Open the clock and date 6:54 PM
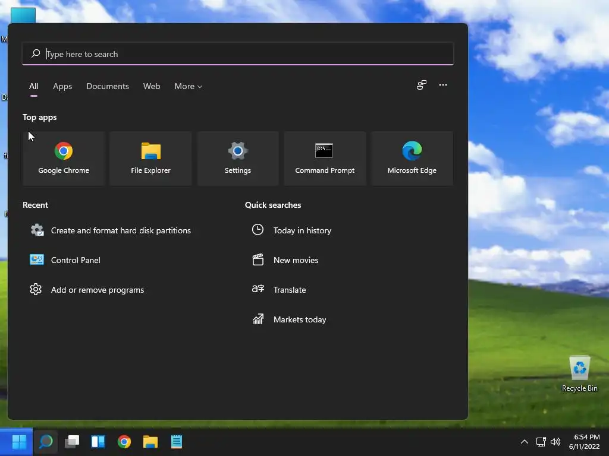Image resolution: width=609 pixels, height=456 pixels. (585, 442)
